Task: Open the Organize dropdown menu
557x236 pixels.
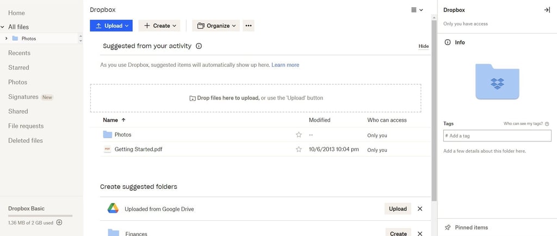Action: click(x=216, y=26)
